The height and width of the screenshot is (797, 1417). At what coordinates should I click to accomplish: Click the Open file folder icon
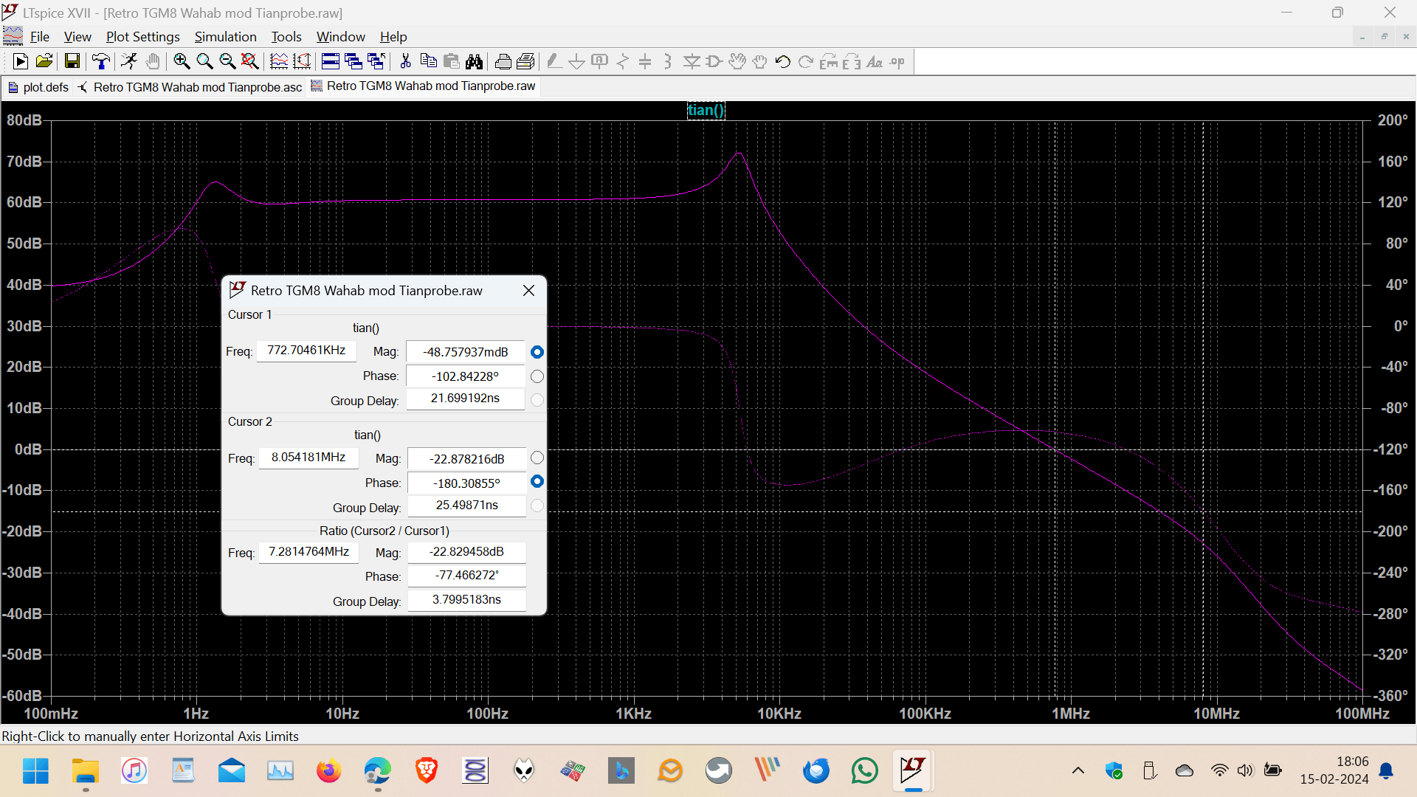(x=44, y=62)
